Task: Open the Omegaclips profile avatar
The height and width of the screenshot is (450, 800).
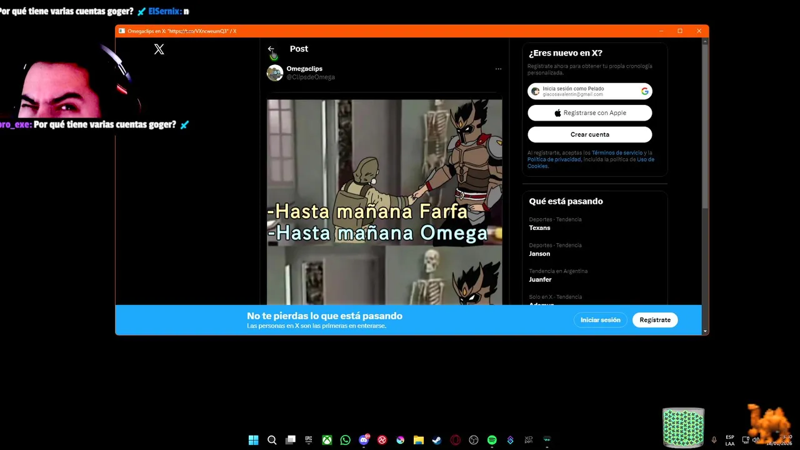Action: (275, 72)
